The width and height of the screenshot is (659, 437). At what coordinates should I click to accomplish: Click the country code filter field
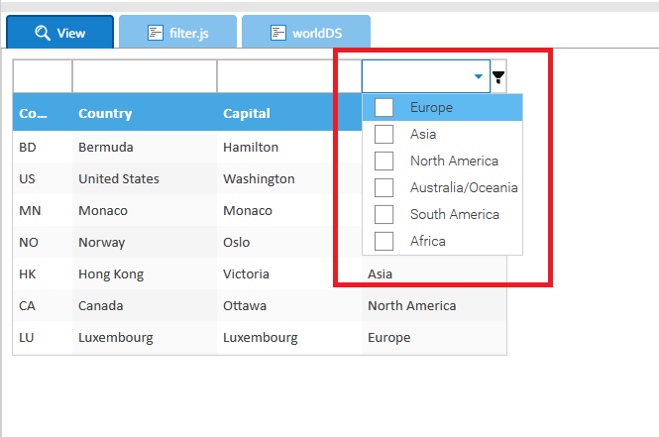[42, 76]
